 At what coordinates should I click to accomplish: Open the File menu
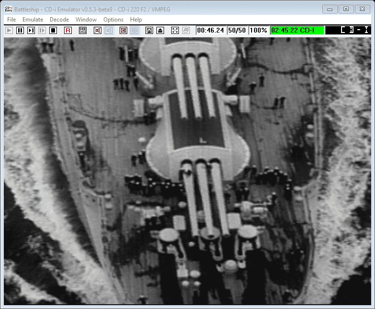[x=11, y=20]
